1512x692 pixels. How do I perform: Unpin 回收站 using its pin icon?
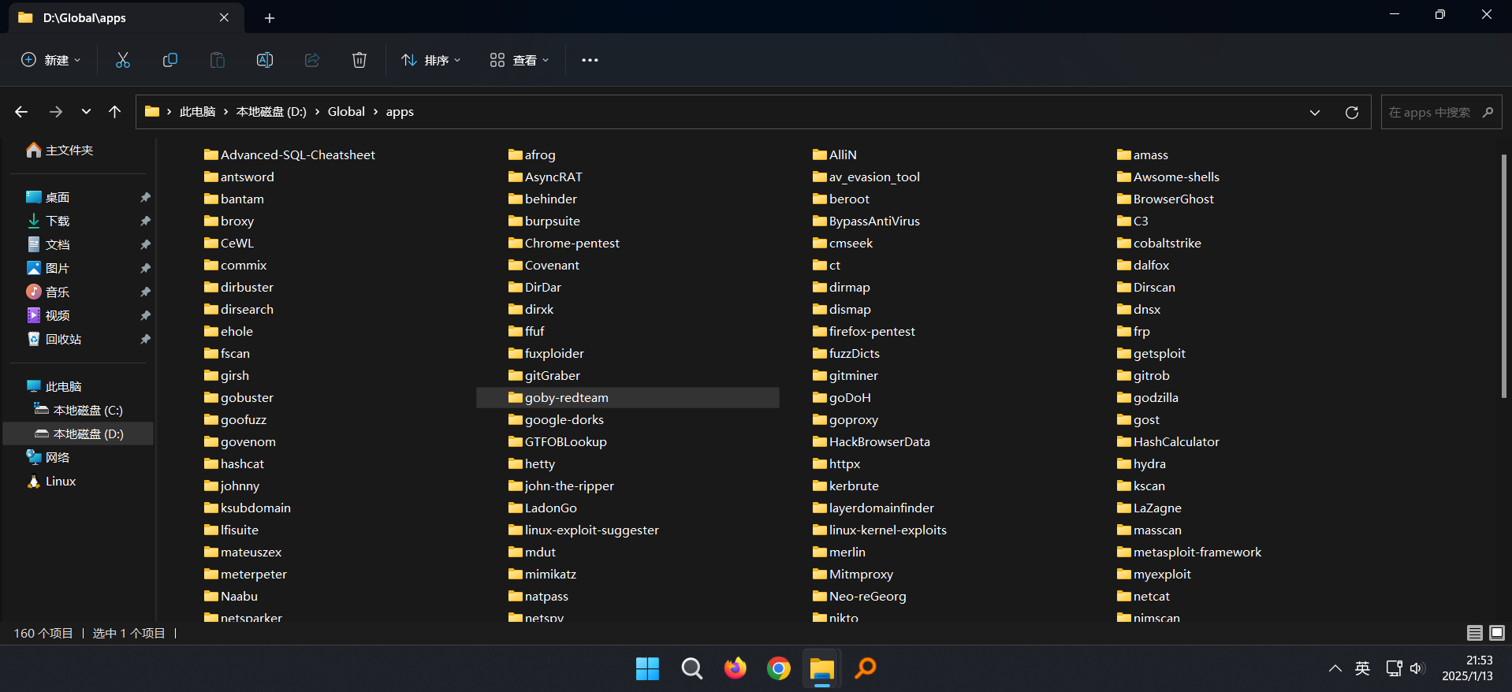[145, 339]
